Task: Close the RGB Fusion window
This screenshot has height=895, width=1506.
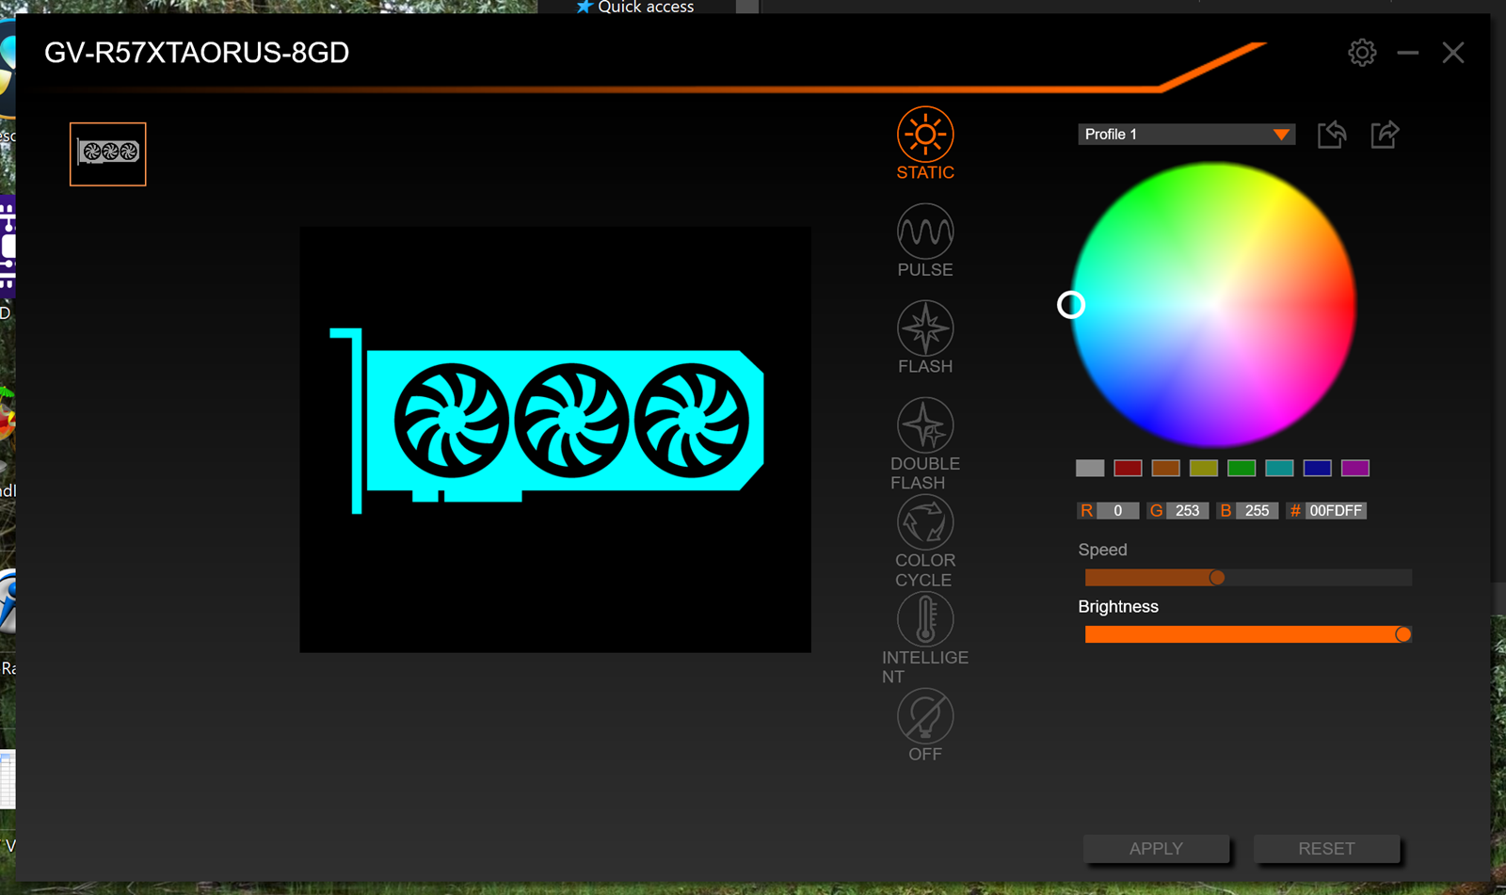Action: pos(1453,53)
